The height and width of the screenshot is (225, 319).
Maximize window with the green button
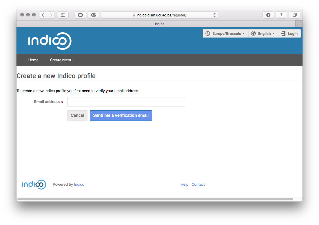click(x=34, y=15)
